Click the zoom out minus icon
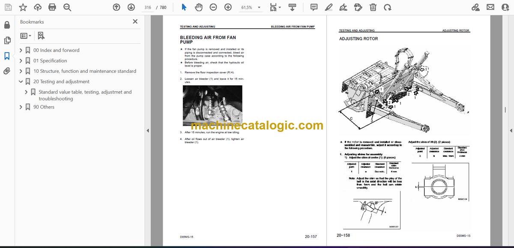The width and height of the screenshot is (514, 248). 213,7
